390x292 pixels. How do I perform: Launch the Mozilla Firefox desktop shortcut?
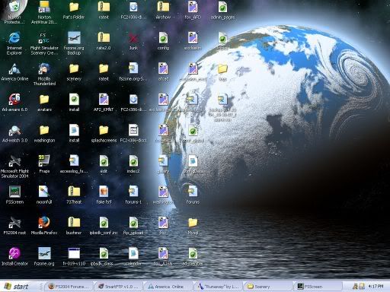[44, 223]
